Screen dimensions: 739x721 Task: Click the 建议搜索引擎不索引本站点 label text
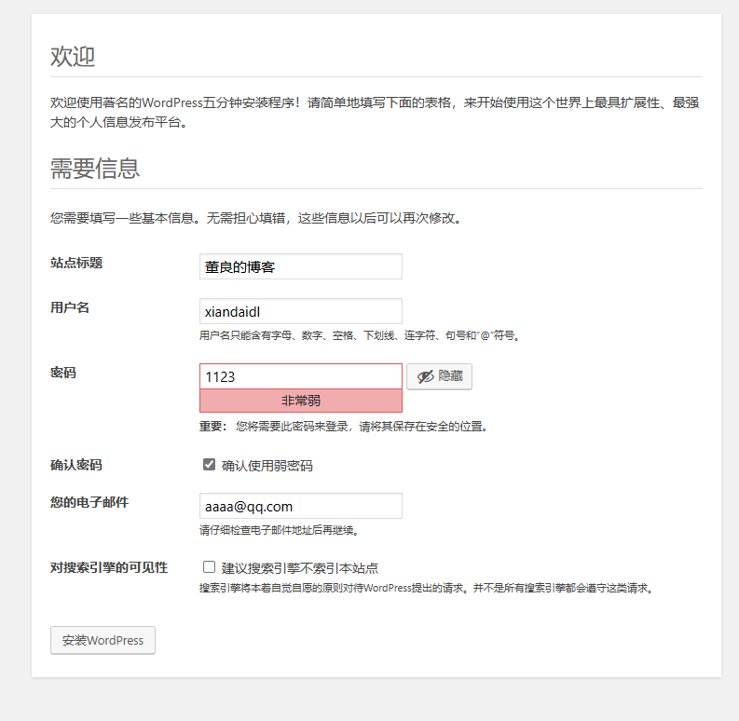[x=299, y=567]
